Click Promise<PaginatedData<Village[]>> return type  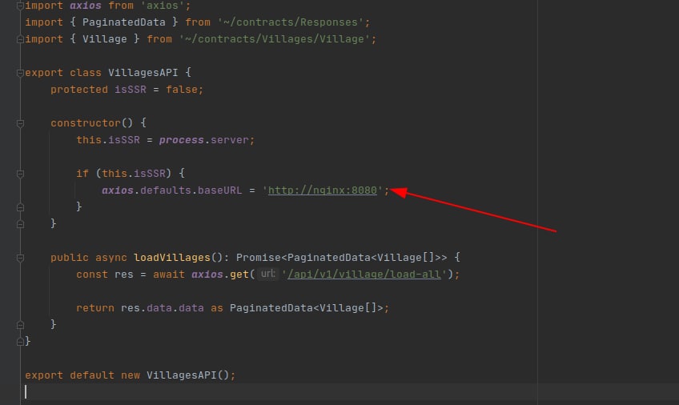341,258
